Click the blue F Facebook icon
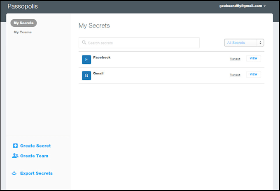Screen dimensions: 280x191 coord(86,60)
